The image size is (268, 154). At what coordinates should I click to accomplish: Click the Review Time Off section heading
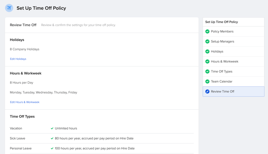point(23,25)
